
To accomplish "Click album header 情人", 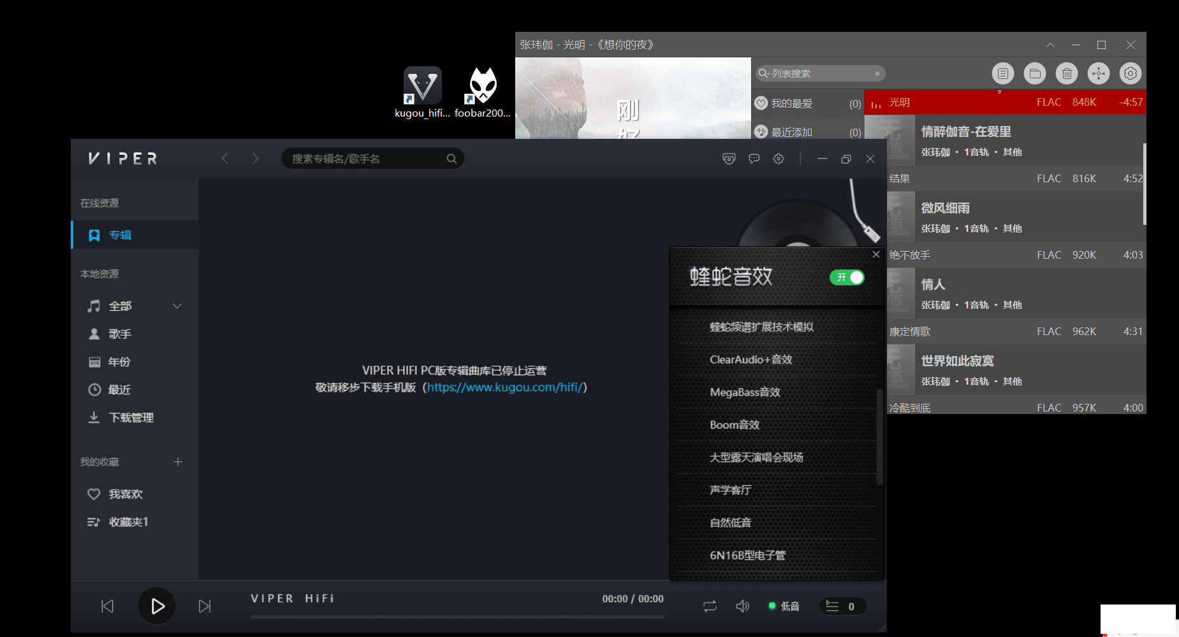I will (1015, 293).
